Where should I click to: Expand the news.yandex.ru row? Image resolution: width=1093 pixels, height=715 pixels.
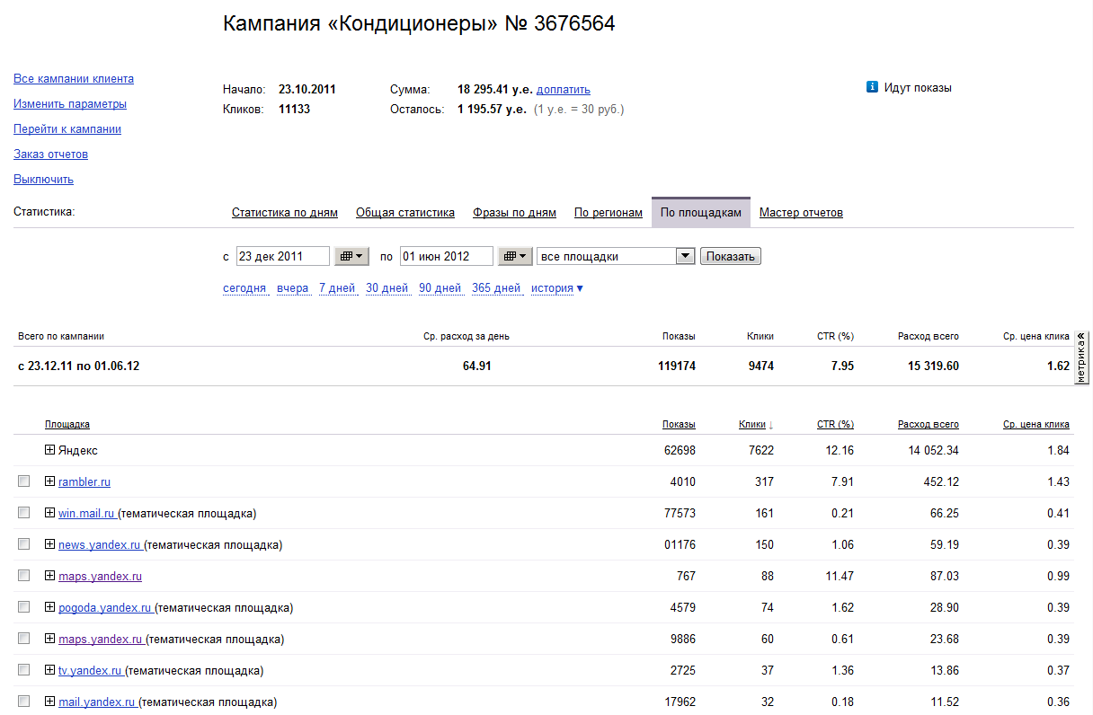pyautogui.click(x=50, y=544)
